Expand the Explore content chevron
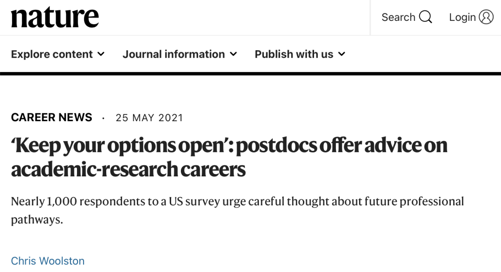Screen dimensions: 501x272 101,54
